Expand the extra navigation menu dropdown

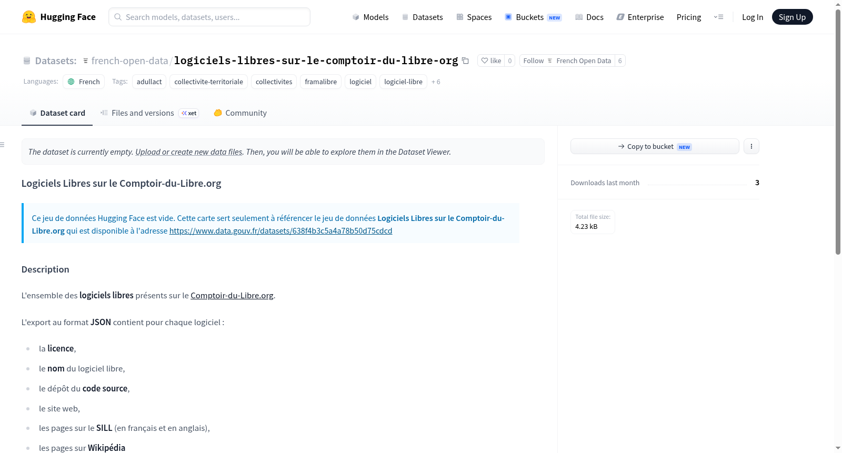[718, 17]
